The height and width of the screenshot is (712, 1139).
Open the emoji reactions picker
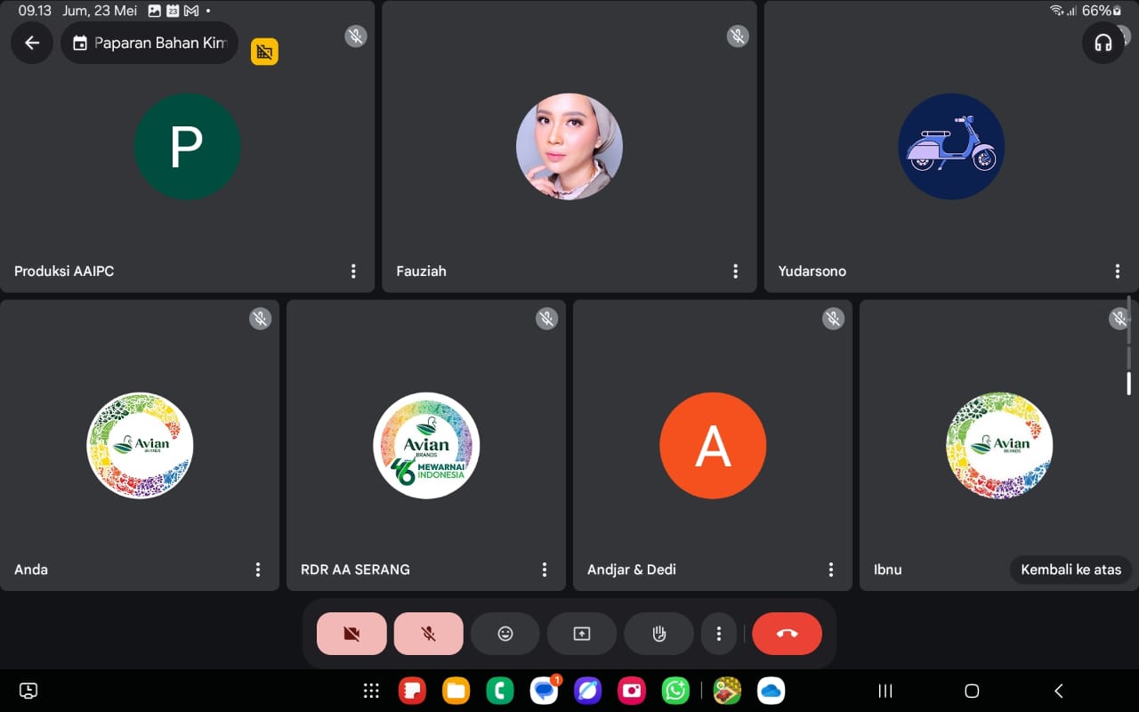coord(505,634)
